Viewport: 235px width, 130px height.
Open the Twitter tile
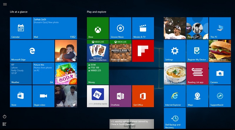pyautogui.click(x=66, y=96)
